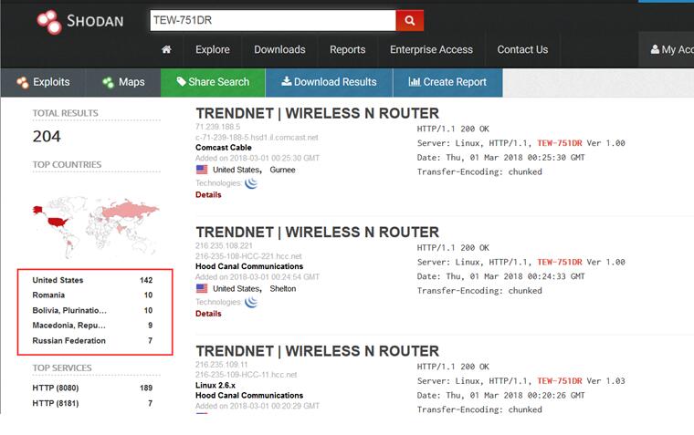Click the Maps icon
Screen dimensions: 694x435
pos(108,82)
